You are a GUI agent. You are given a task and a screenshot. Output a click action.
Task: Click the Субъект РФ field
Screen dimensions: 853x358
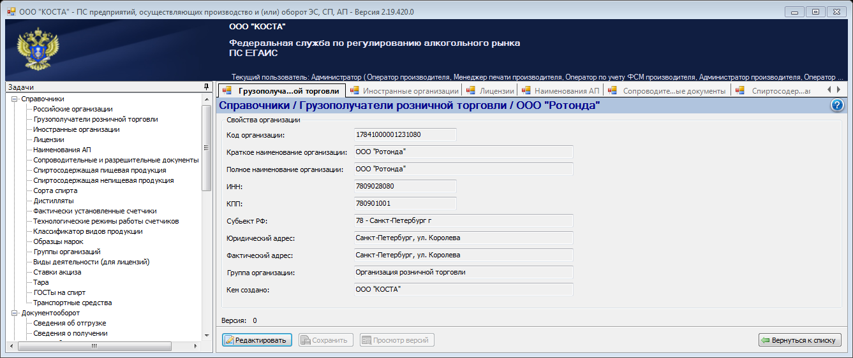pos(463,220)
